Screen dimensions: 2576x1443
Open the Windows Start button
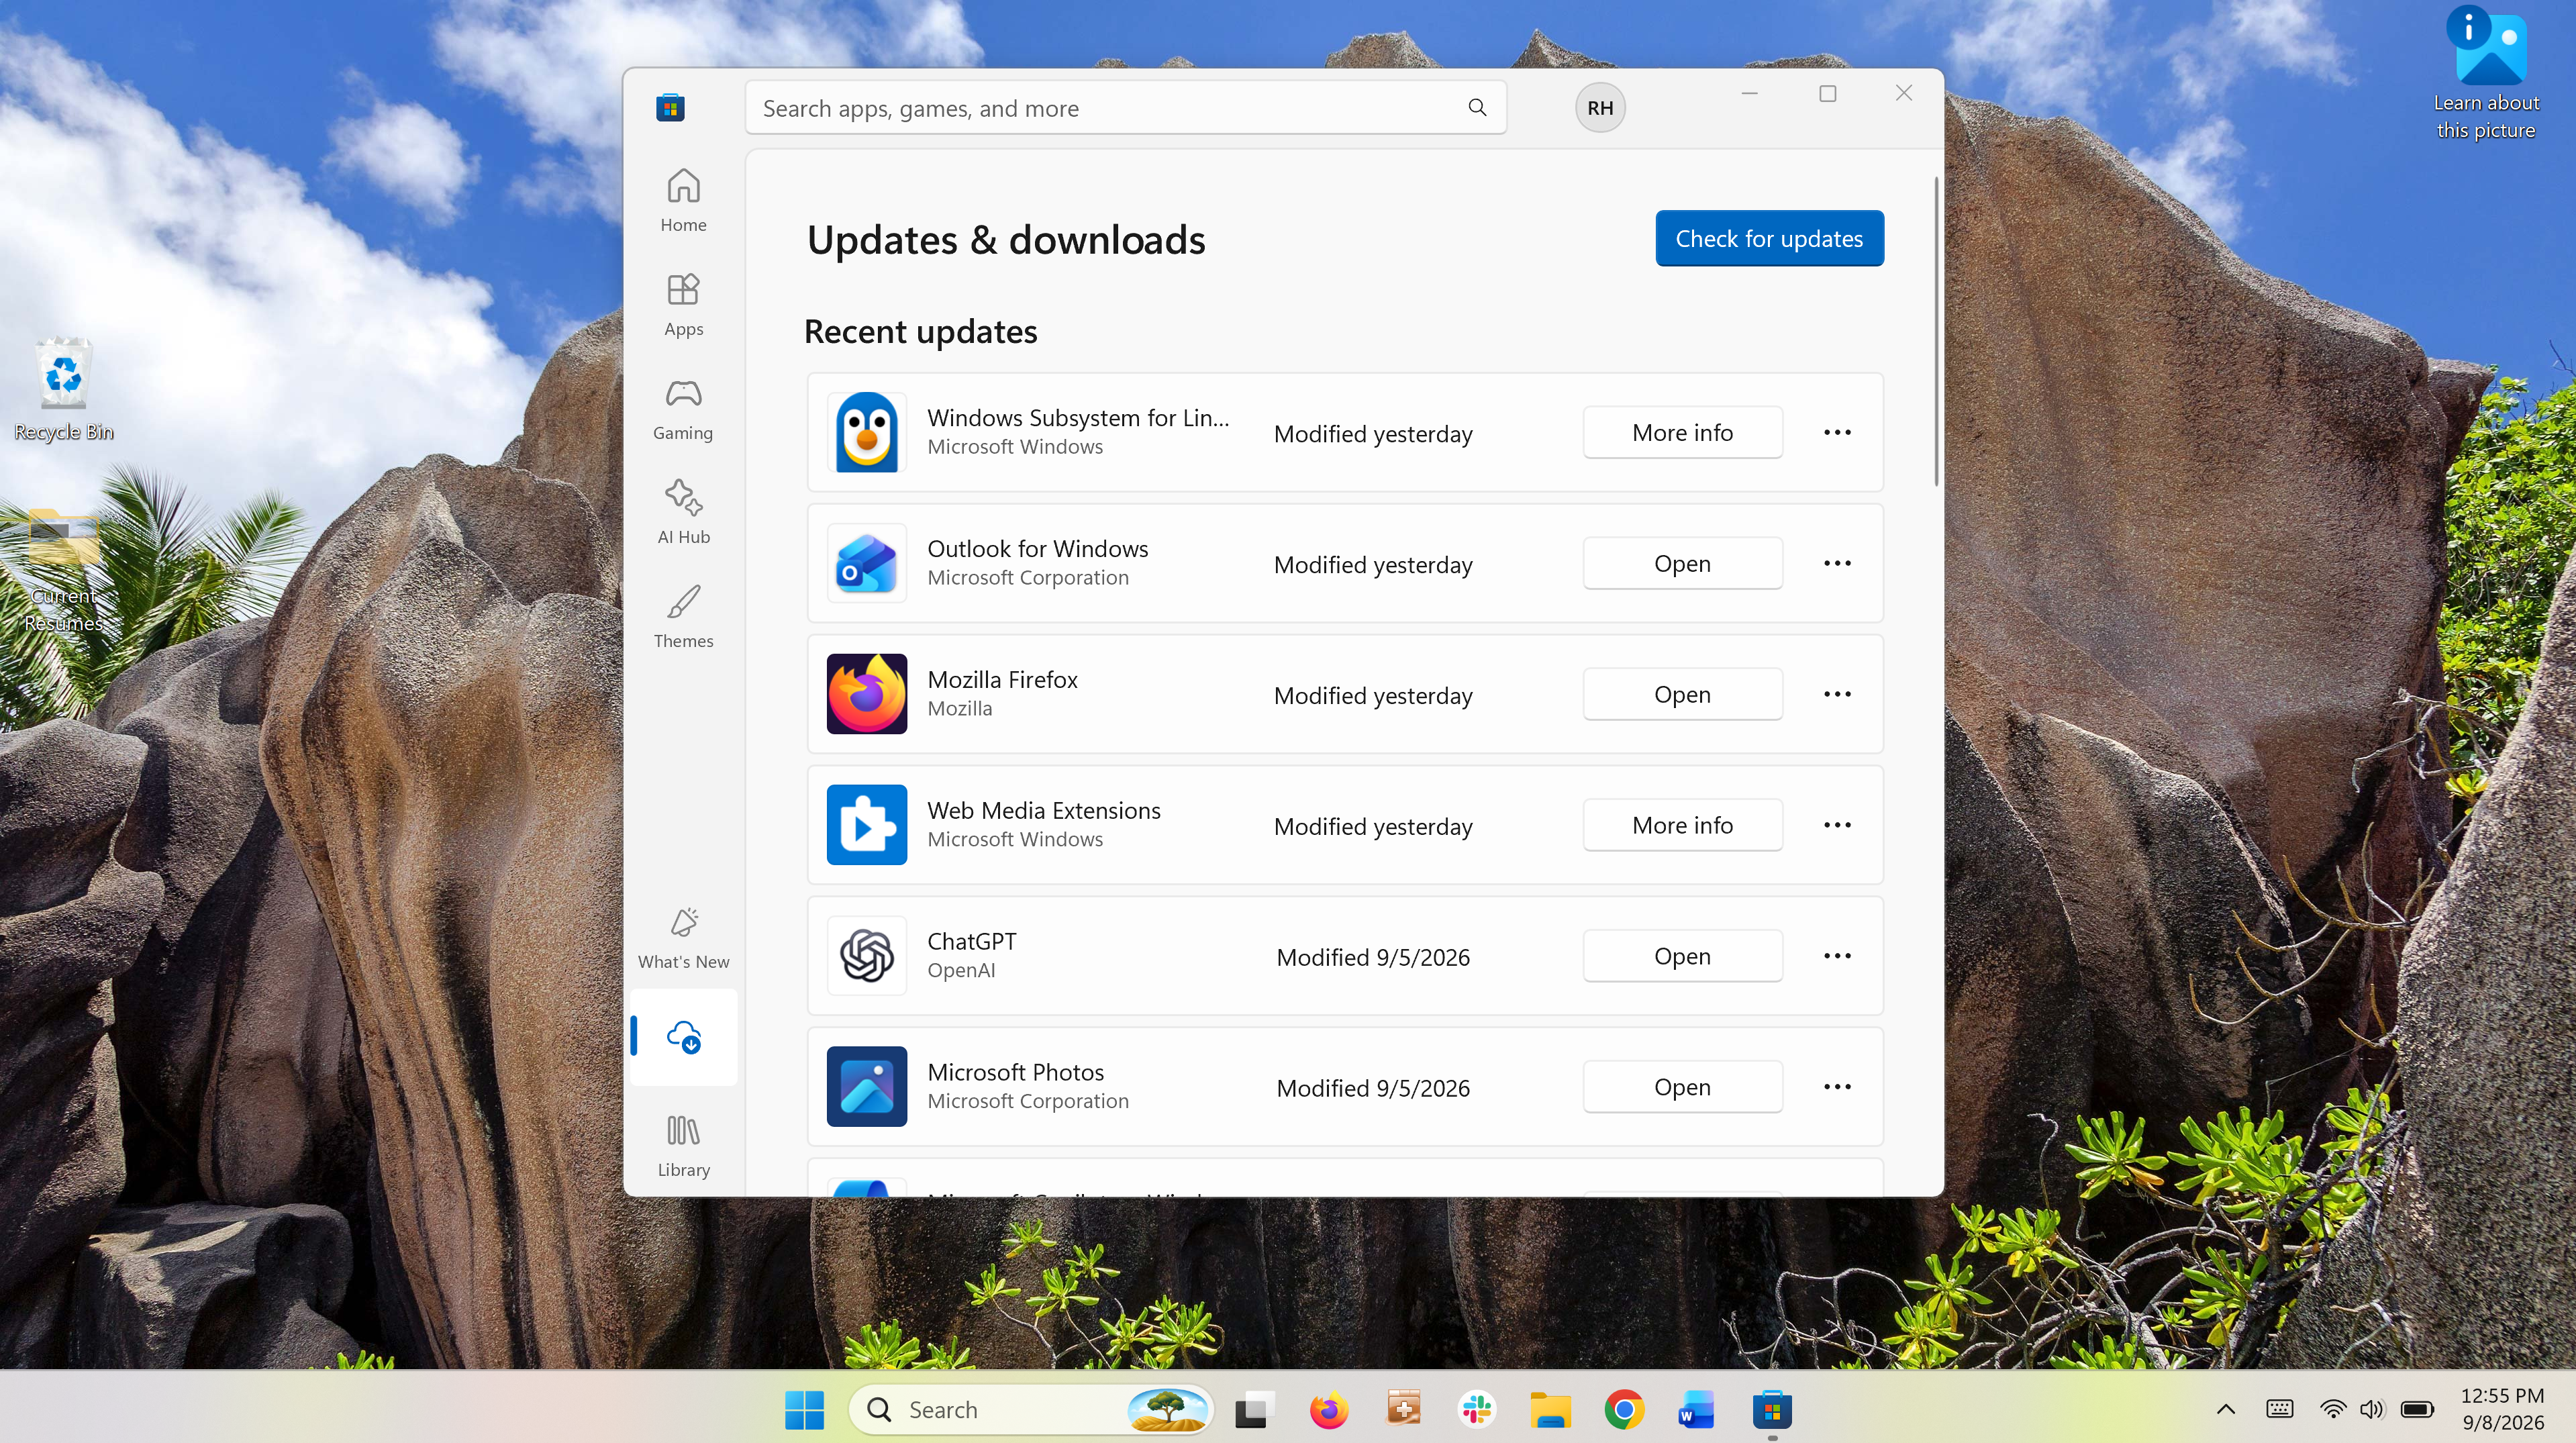point(804,1410)
